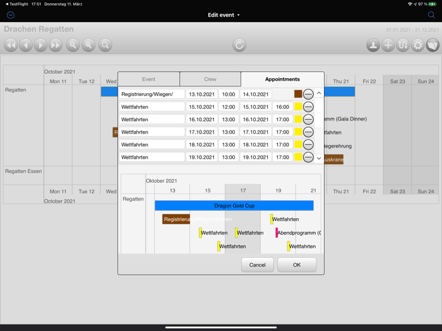Edit end date 14.10.2021 field

(256, 94)
